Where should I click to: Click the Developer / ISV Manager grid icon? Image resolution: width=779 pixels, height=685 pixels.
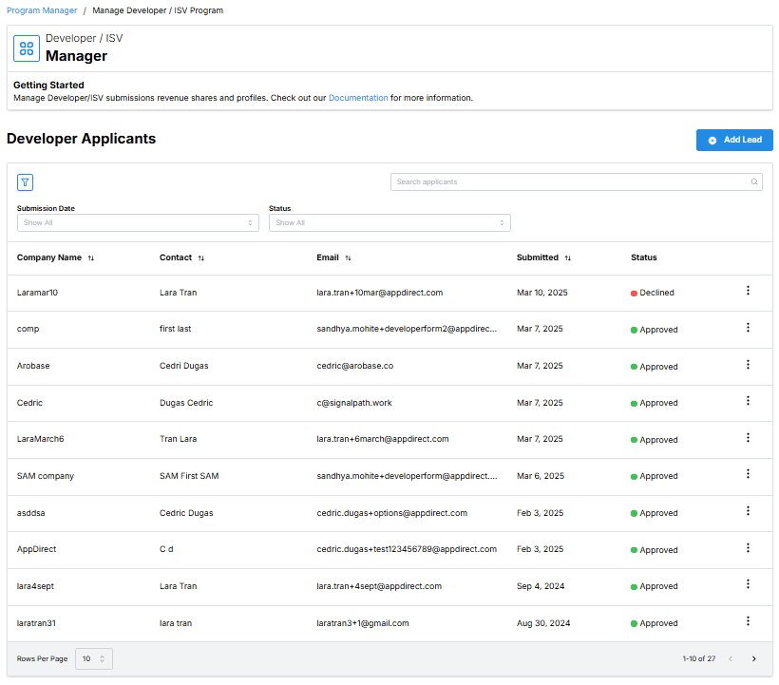(27, 48)
